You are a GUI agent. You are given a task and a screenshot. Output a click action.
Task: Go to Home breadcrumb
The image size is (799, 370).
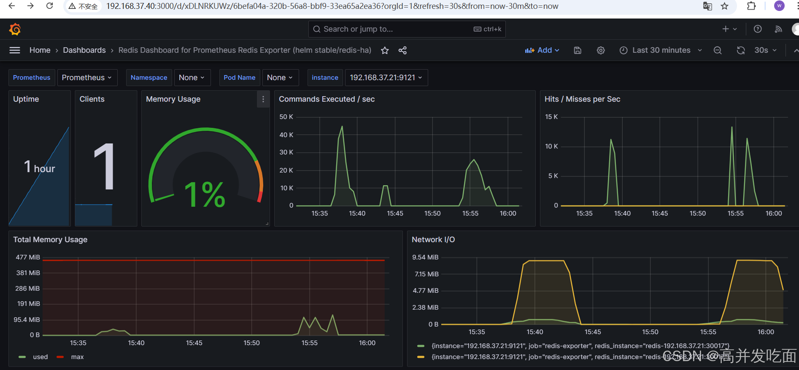[40, 50]
